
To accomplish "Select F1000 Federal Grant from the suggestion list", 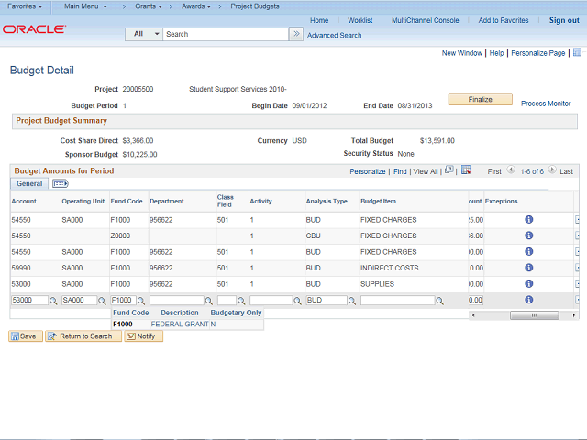I will [x=123, y=324].
